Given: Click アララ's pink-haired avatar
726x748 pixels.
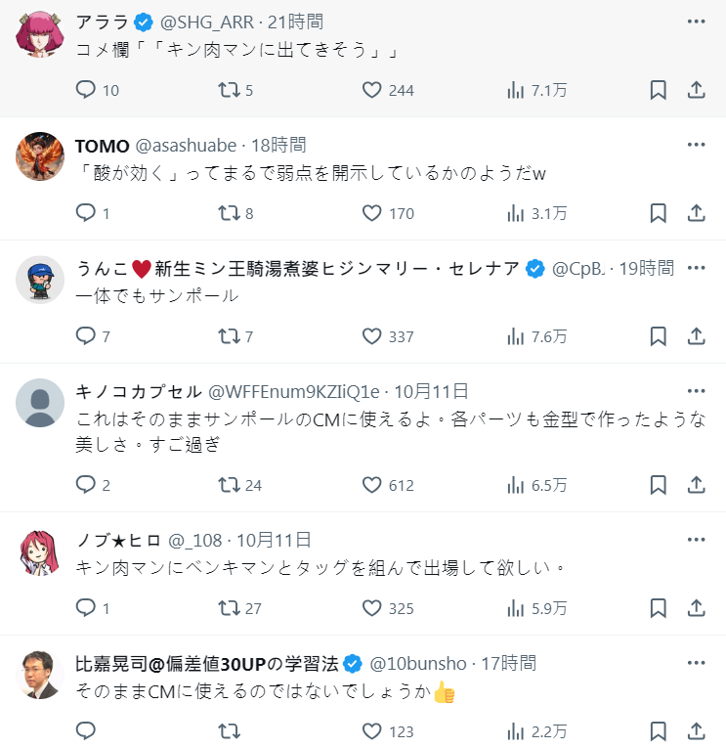Looking at the screenshot, I should pyautogui.click(x=40, y=34).
